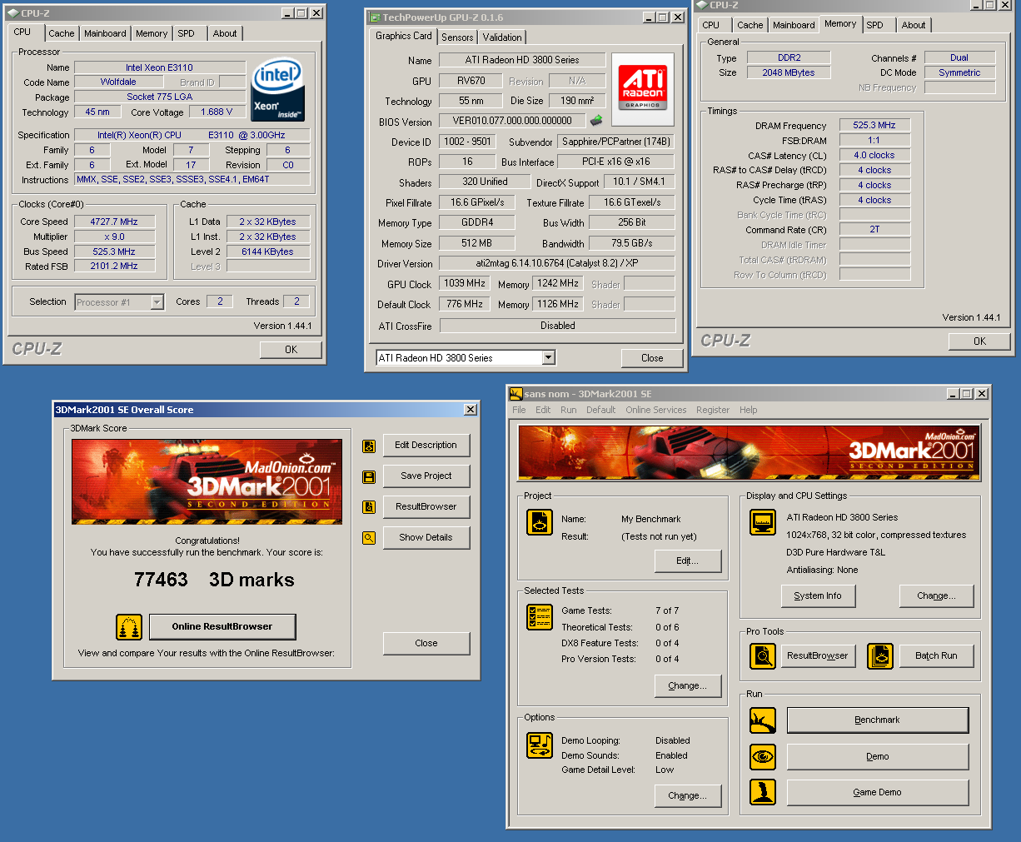The height and width of the screenshot is (842, 1021).
Task: Open the Validation tab in GPU-Z
Action: [502, 37]
